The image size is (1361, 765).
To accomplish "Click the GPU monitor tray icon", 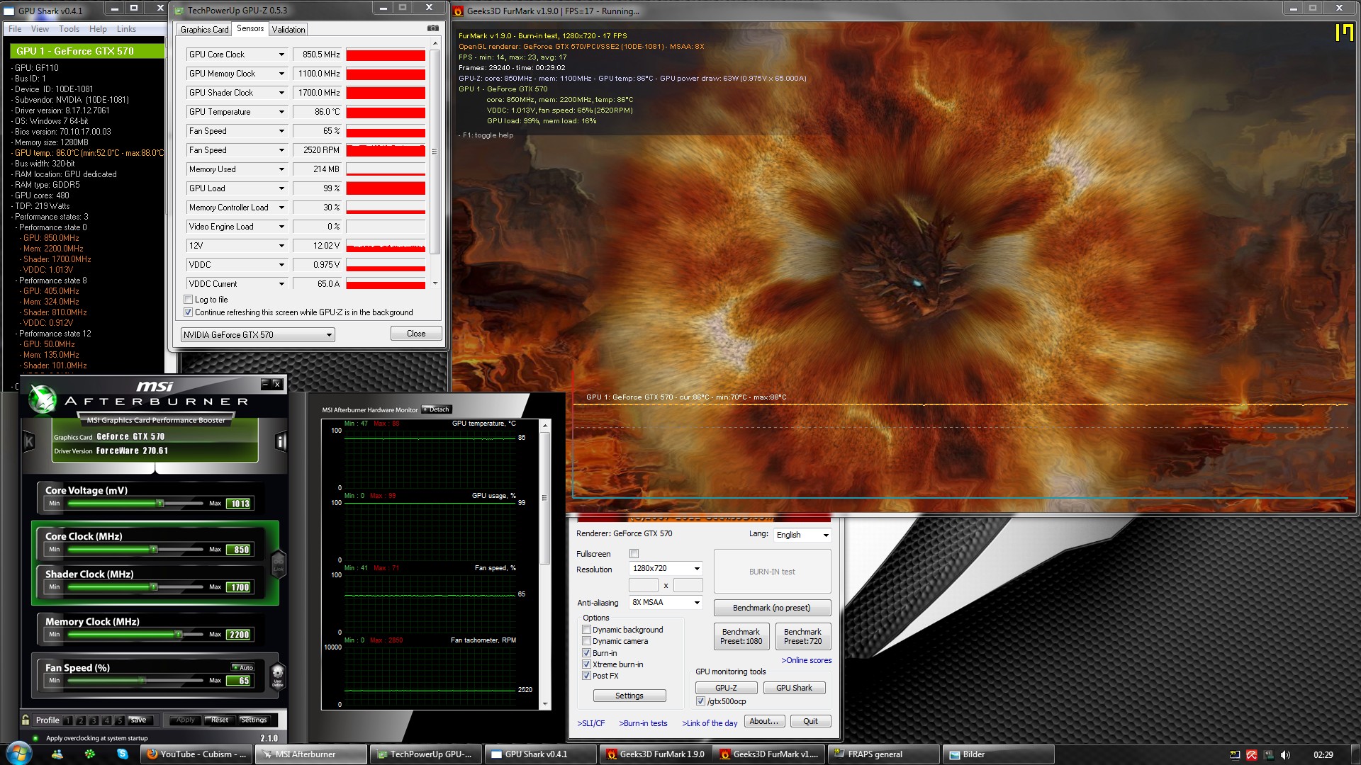I will coord(1269,755).
